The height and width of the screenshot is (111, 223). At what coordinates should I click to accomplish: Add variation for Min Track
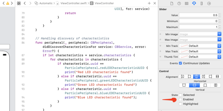click(x=160, y=46)
